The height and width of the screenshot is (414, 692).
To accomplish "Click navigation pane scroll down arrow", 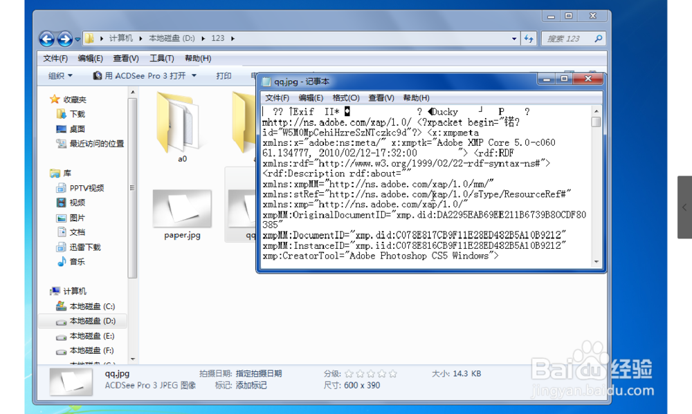I will tap(132, 359).
